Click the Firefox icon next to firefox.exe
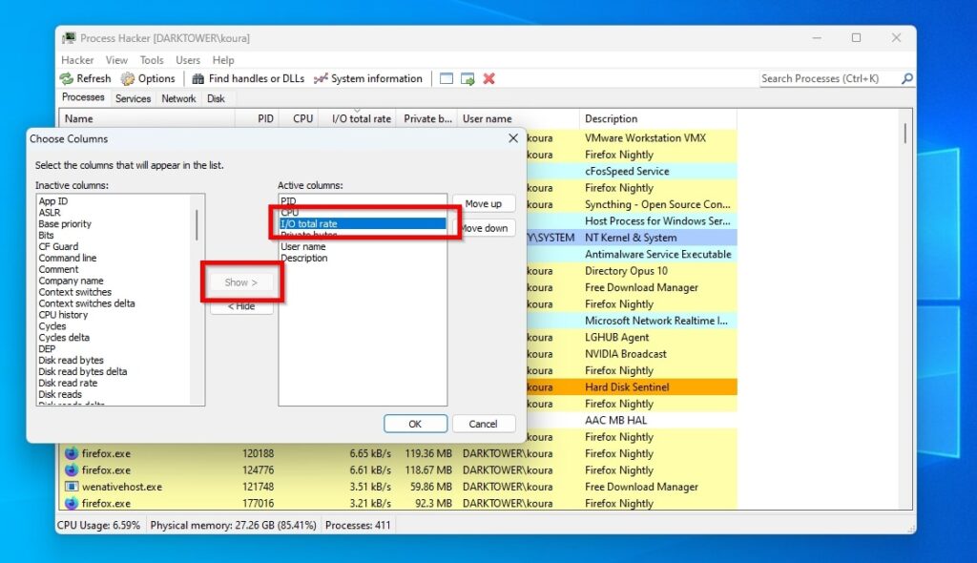The height and width of the screenshot is (563, 977). click(73, 453)
